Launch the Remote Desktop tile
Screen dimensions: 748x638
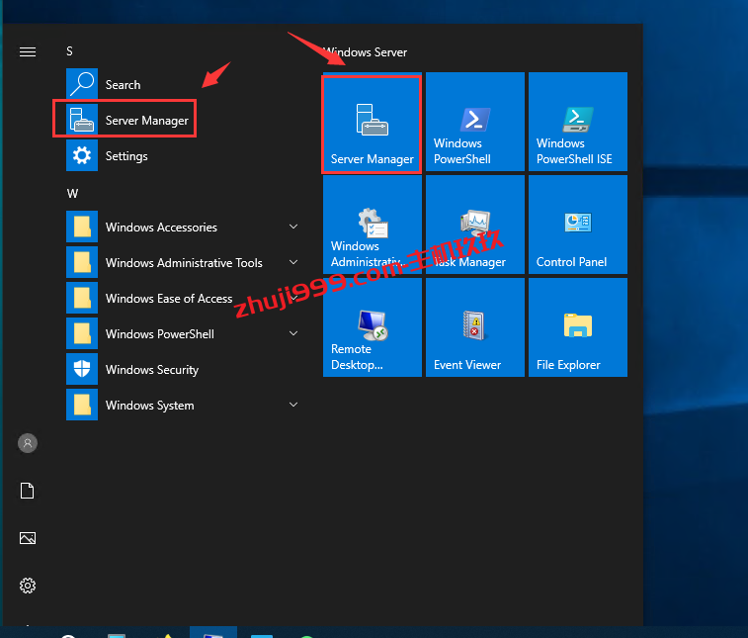[x=373, y=327]
